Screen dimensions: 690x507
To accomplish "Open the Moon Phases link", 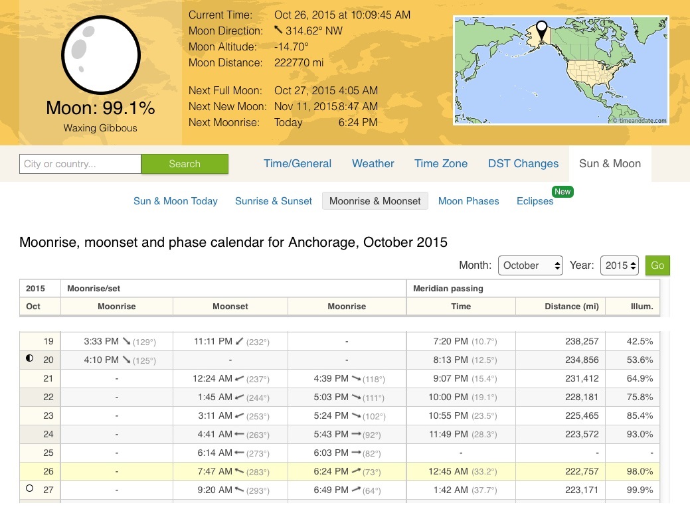I will click(468, 201).
